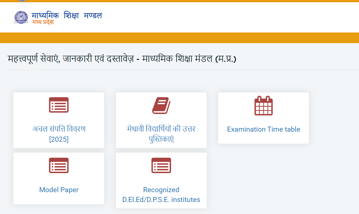This screenshot has width=359, height=214.
Task: Open the Model Paper link
Action: pyautogui.click(x=59, y=190)
